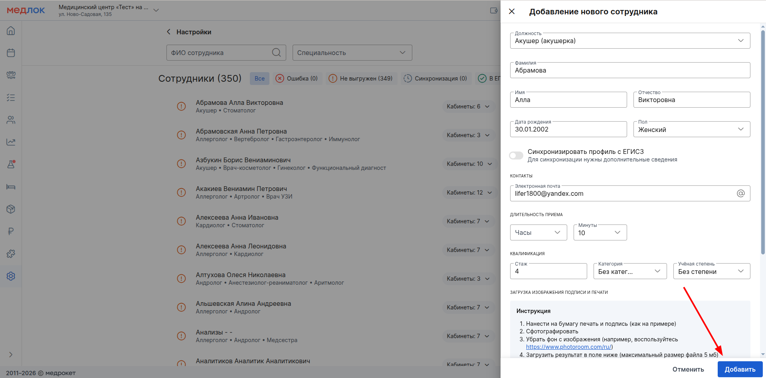Open the home icon in sidebar
The height and width of the screenshot is (378, 766).
pos(11,31)
